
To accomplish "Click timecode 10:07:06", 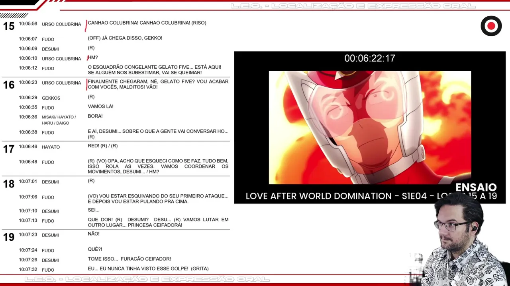I will coord(28,197).
